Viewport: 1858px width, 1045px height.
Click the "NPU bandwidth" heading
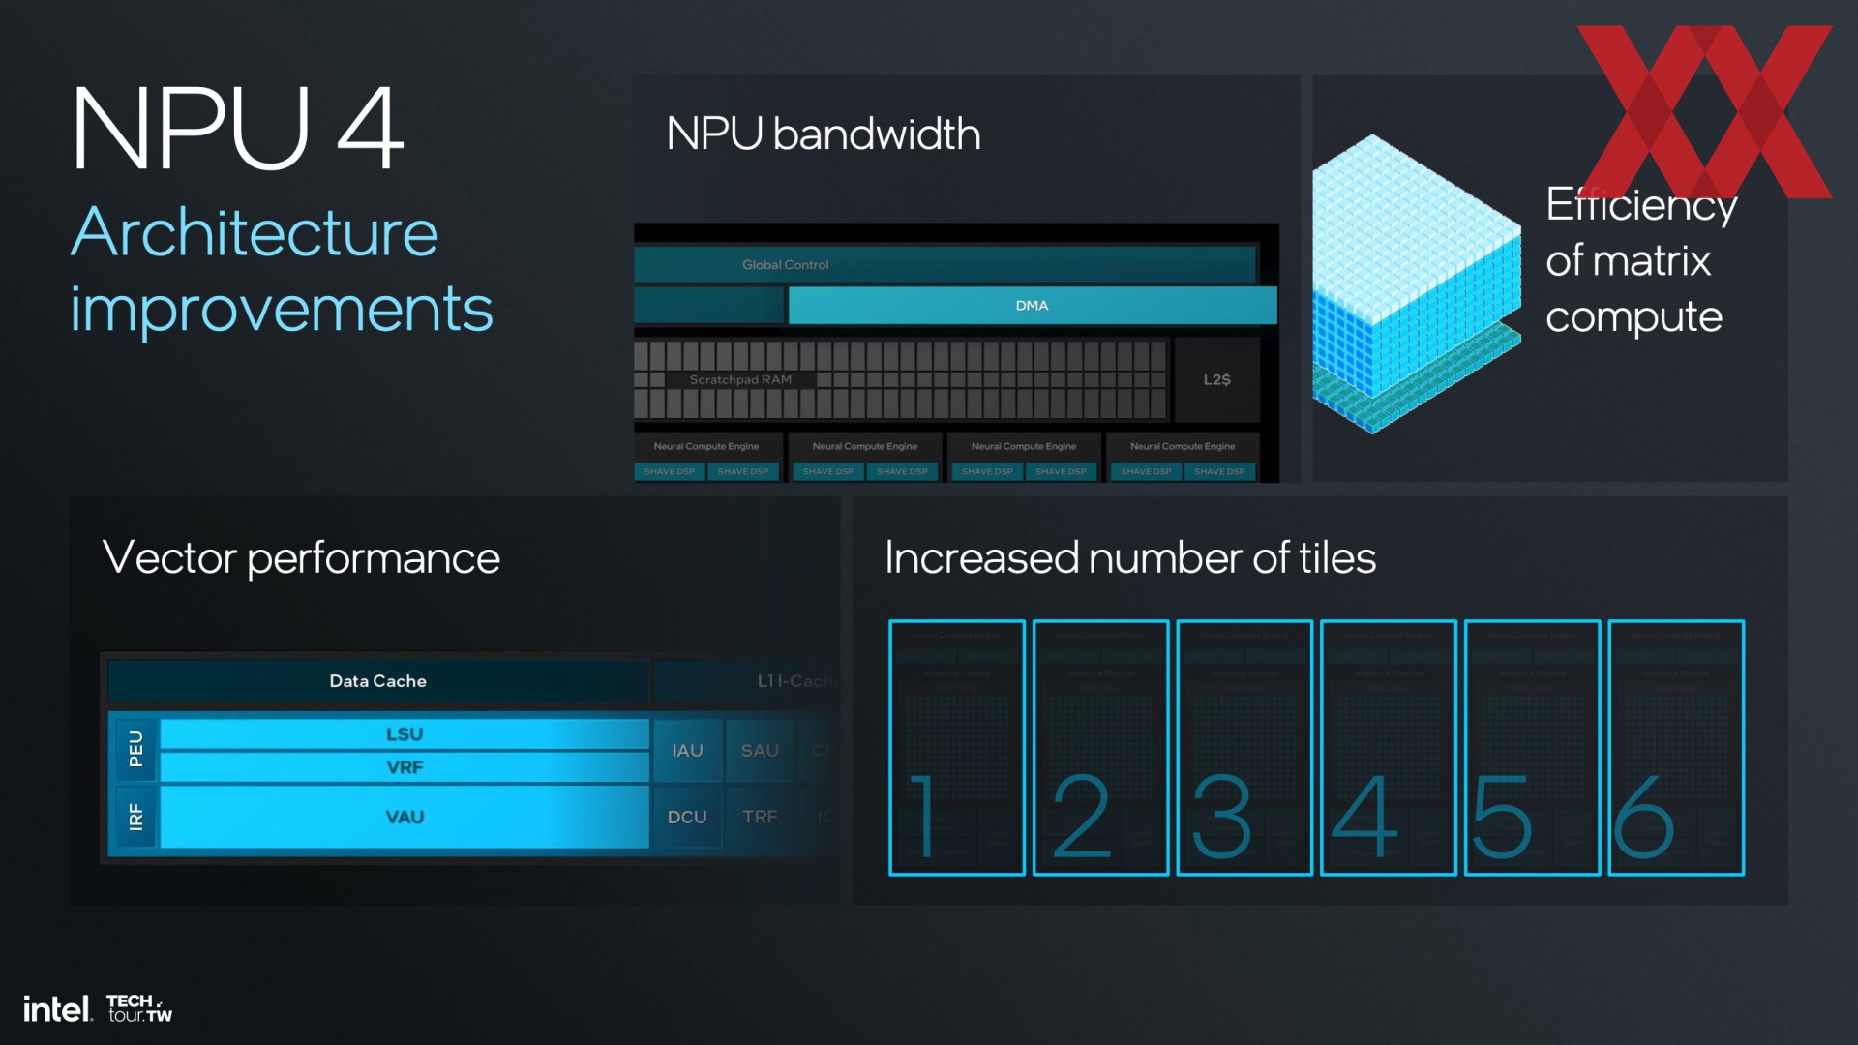(x=824, y=134)
